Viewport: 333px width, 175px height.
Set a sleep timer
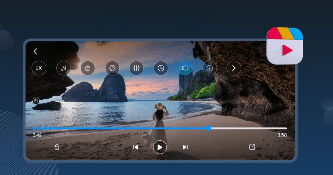click(x=160, y=68)
